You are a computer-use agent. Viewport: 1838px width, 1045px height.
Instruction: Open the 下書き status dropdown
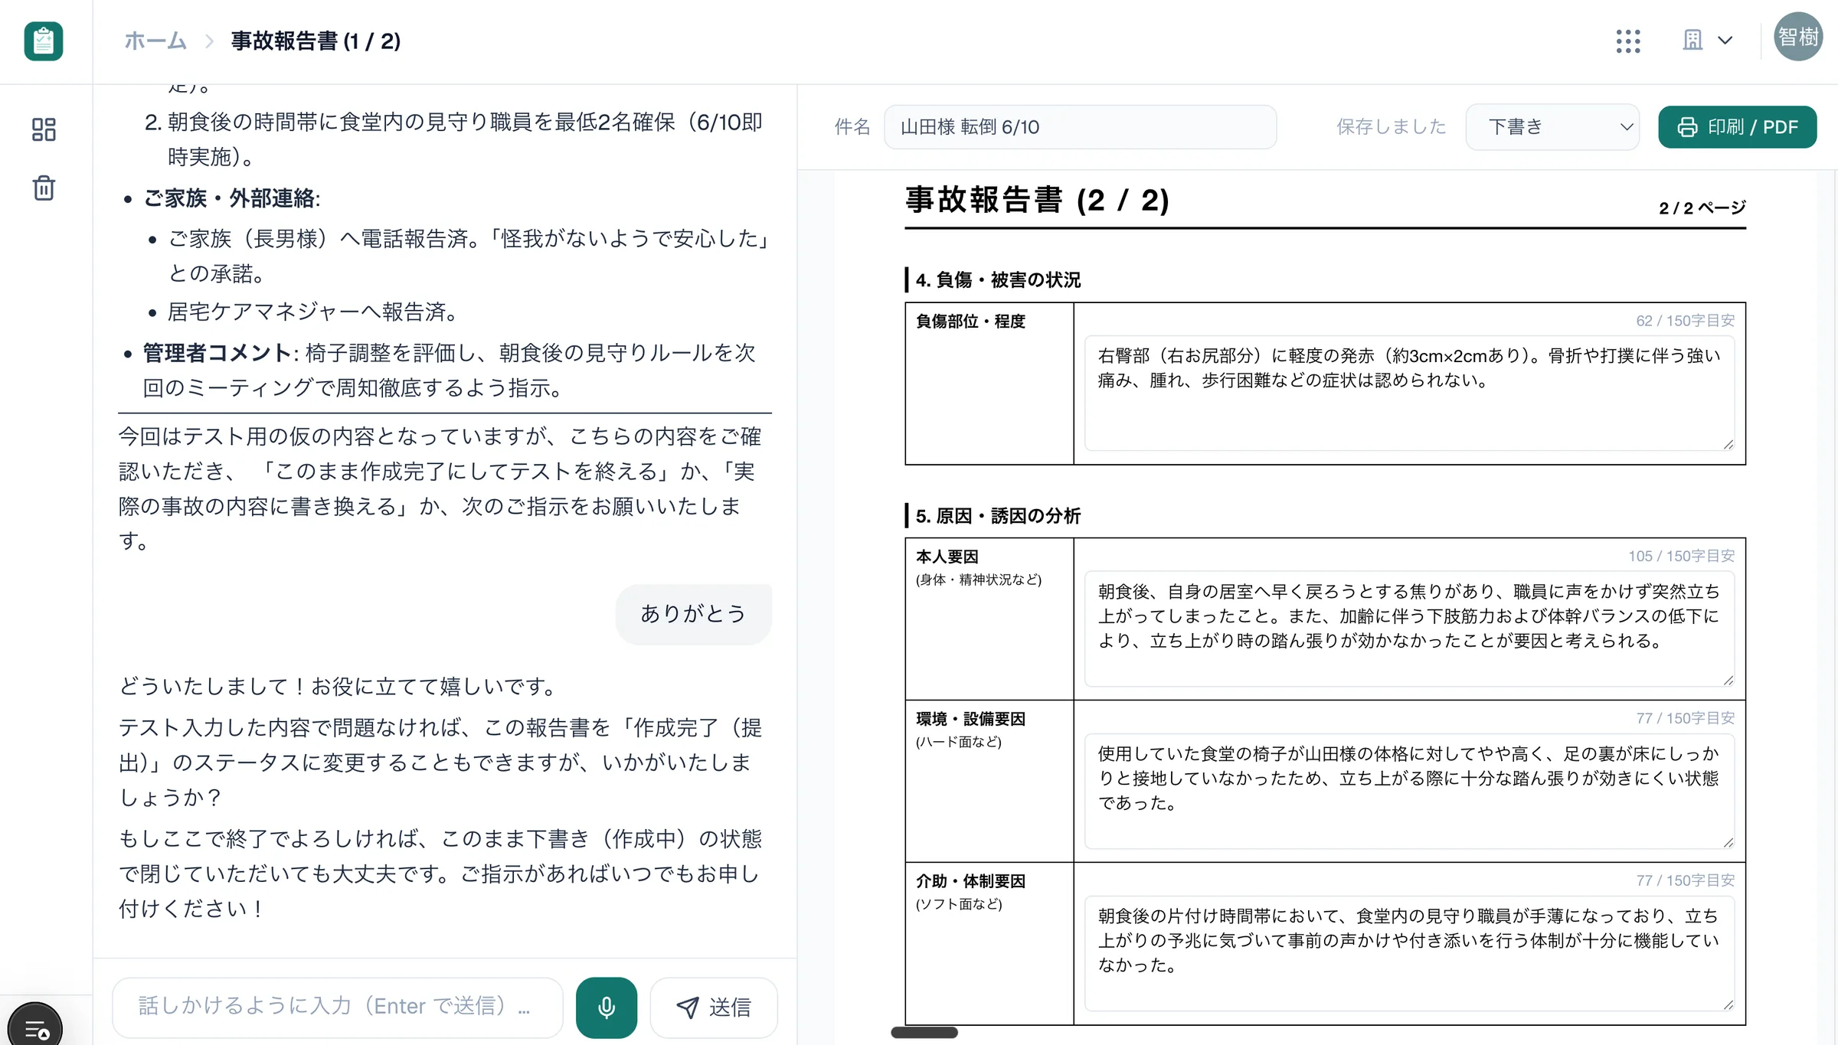pyautogui.click(x=1552, y=127)
